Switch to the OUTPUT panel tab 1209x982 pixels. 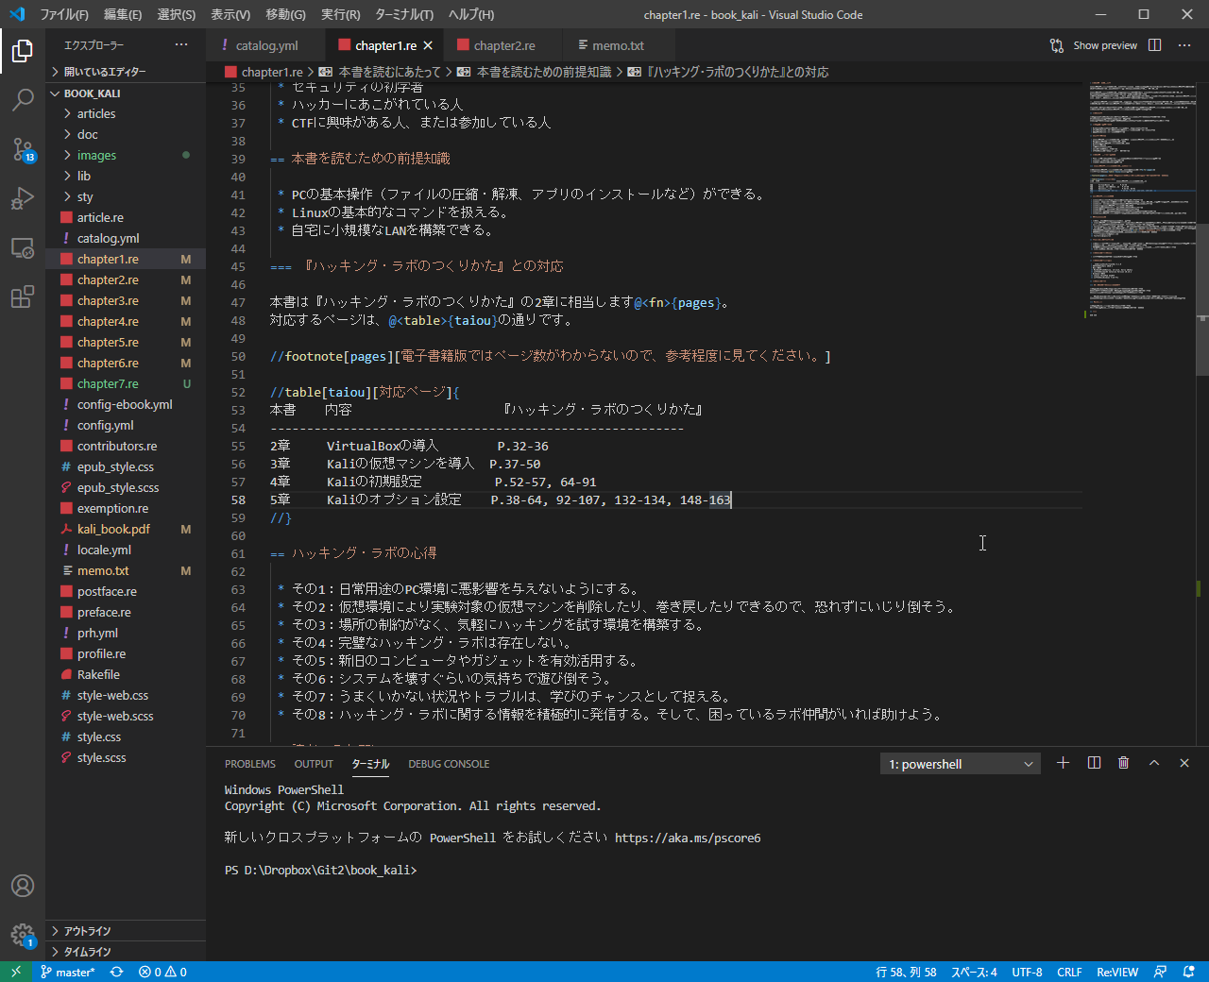[x=314, y=764]
